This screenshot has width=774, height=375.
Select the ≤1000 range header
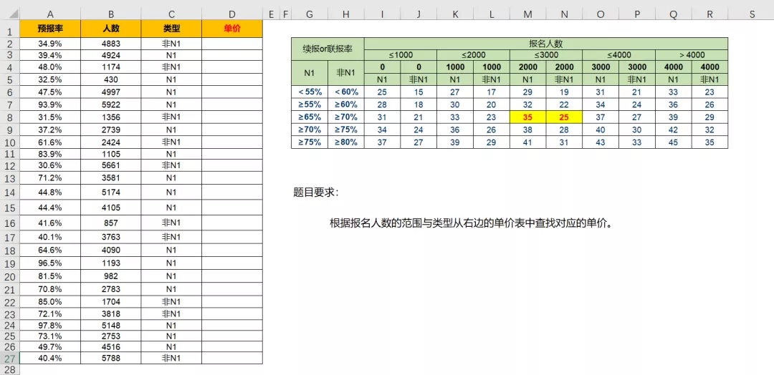pos(401,54)
